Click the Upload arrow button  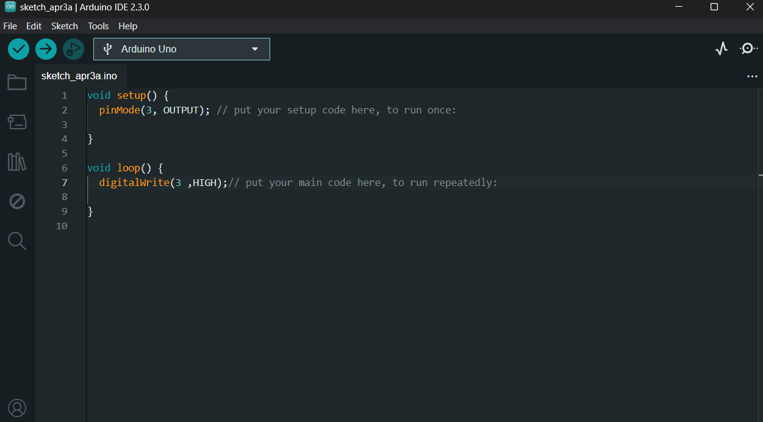tap(46, 49)
